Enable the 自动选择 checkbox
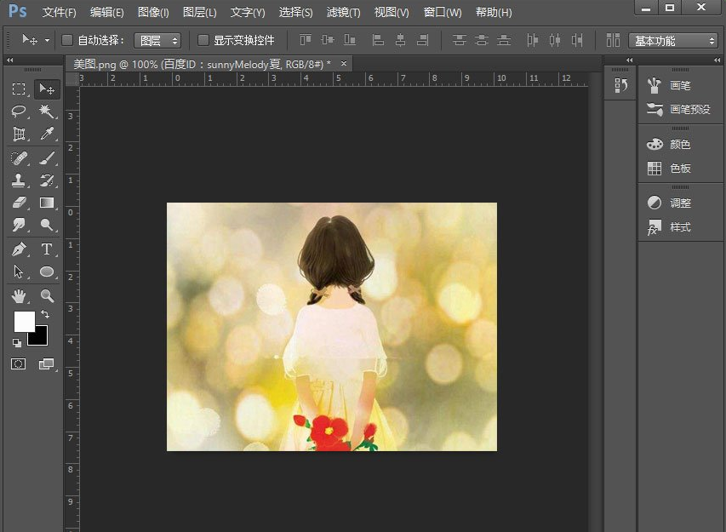 67,40
